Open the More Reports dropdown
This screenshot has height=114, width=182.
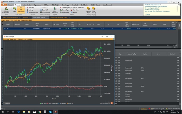55,10
